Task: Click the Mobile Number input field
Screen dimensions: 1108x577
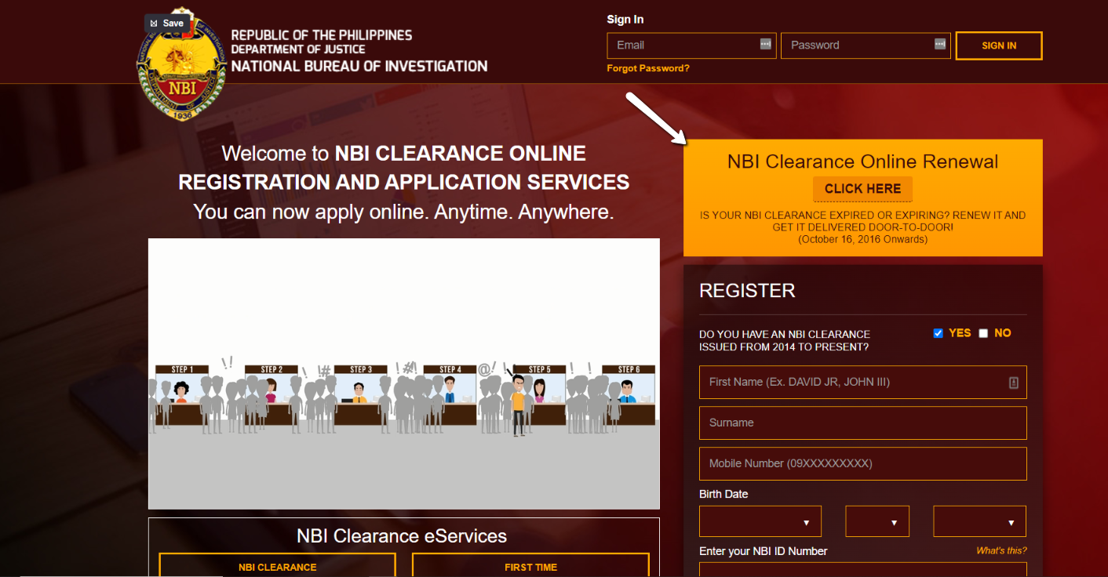Action: coord(862,463)
